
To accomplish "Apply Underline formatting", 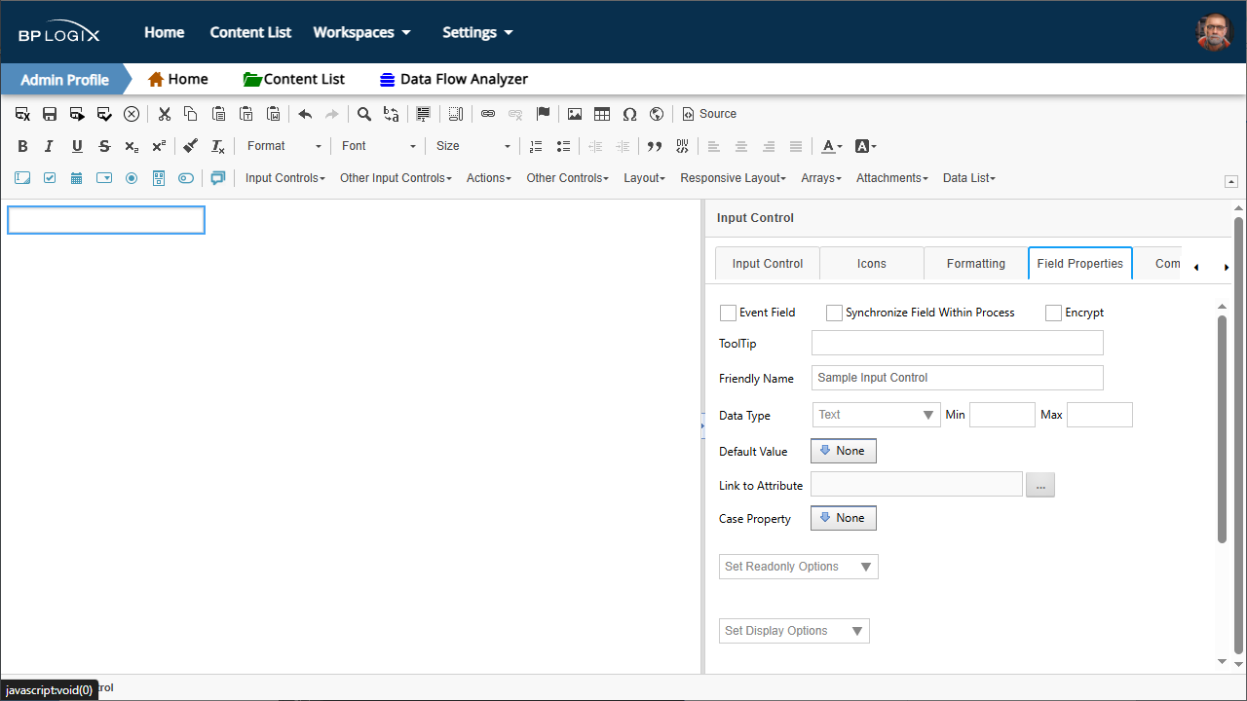I will 77,146.
